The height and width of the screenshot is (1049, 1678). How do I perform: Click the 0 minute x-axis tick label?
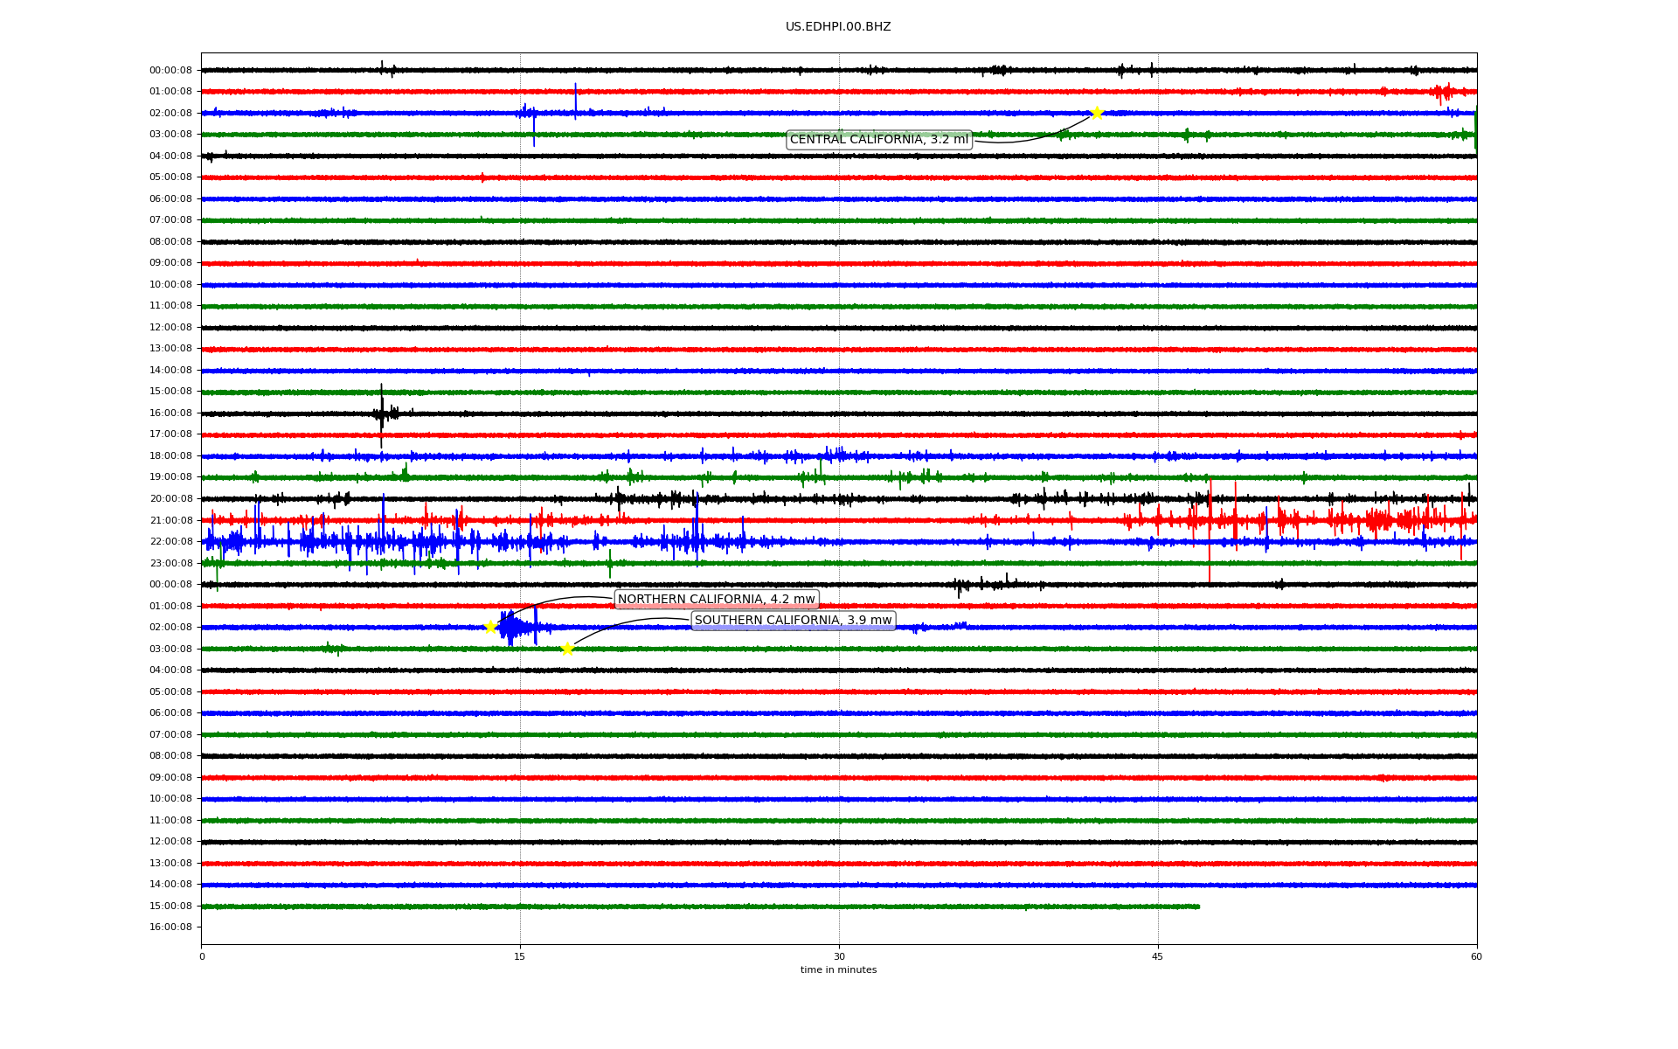click(202, 956)
